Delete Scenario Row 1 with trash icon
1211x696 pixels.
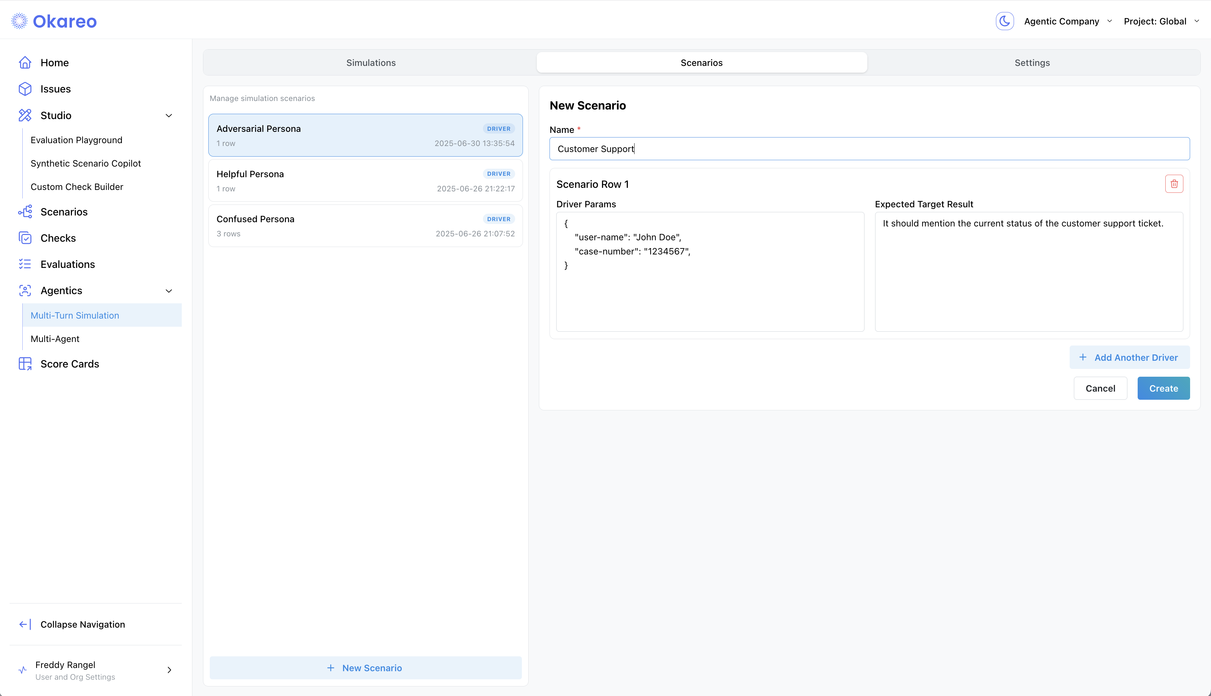tap(1174, 184)
